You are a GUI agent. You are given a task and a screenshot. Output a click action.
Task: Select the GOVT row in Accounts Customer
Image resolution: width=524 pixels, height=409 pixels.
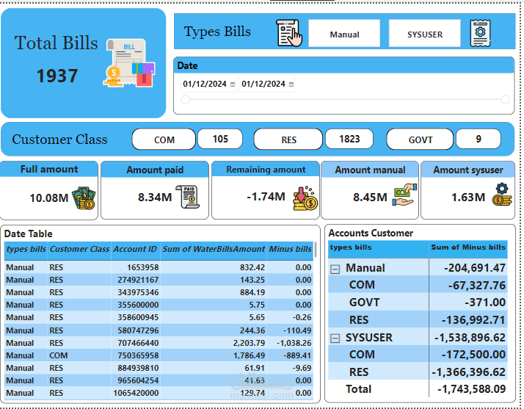(418, 303)
